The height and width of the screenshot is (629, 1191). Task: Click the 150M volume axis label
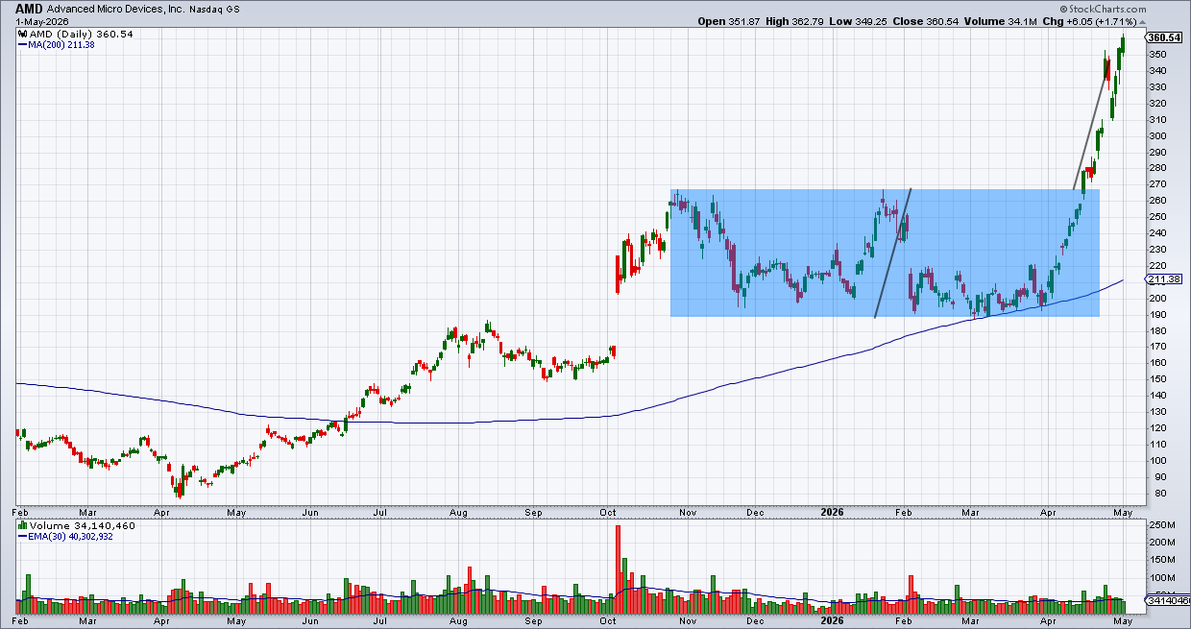tap(1163, 561)
